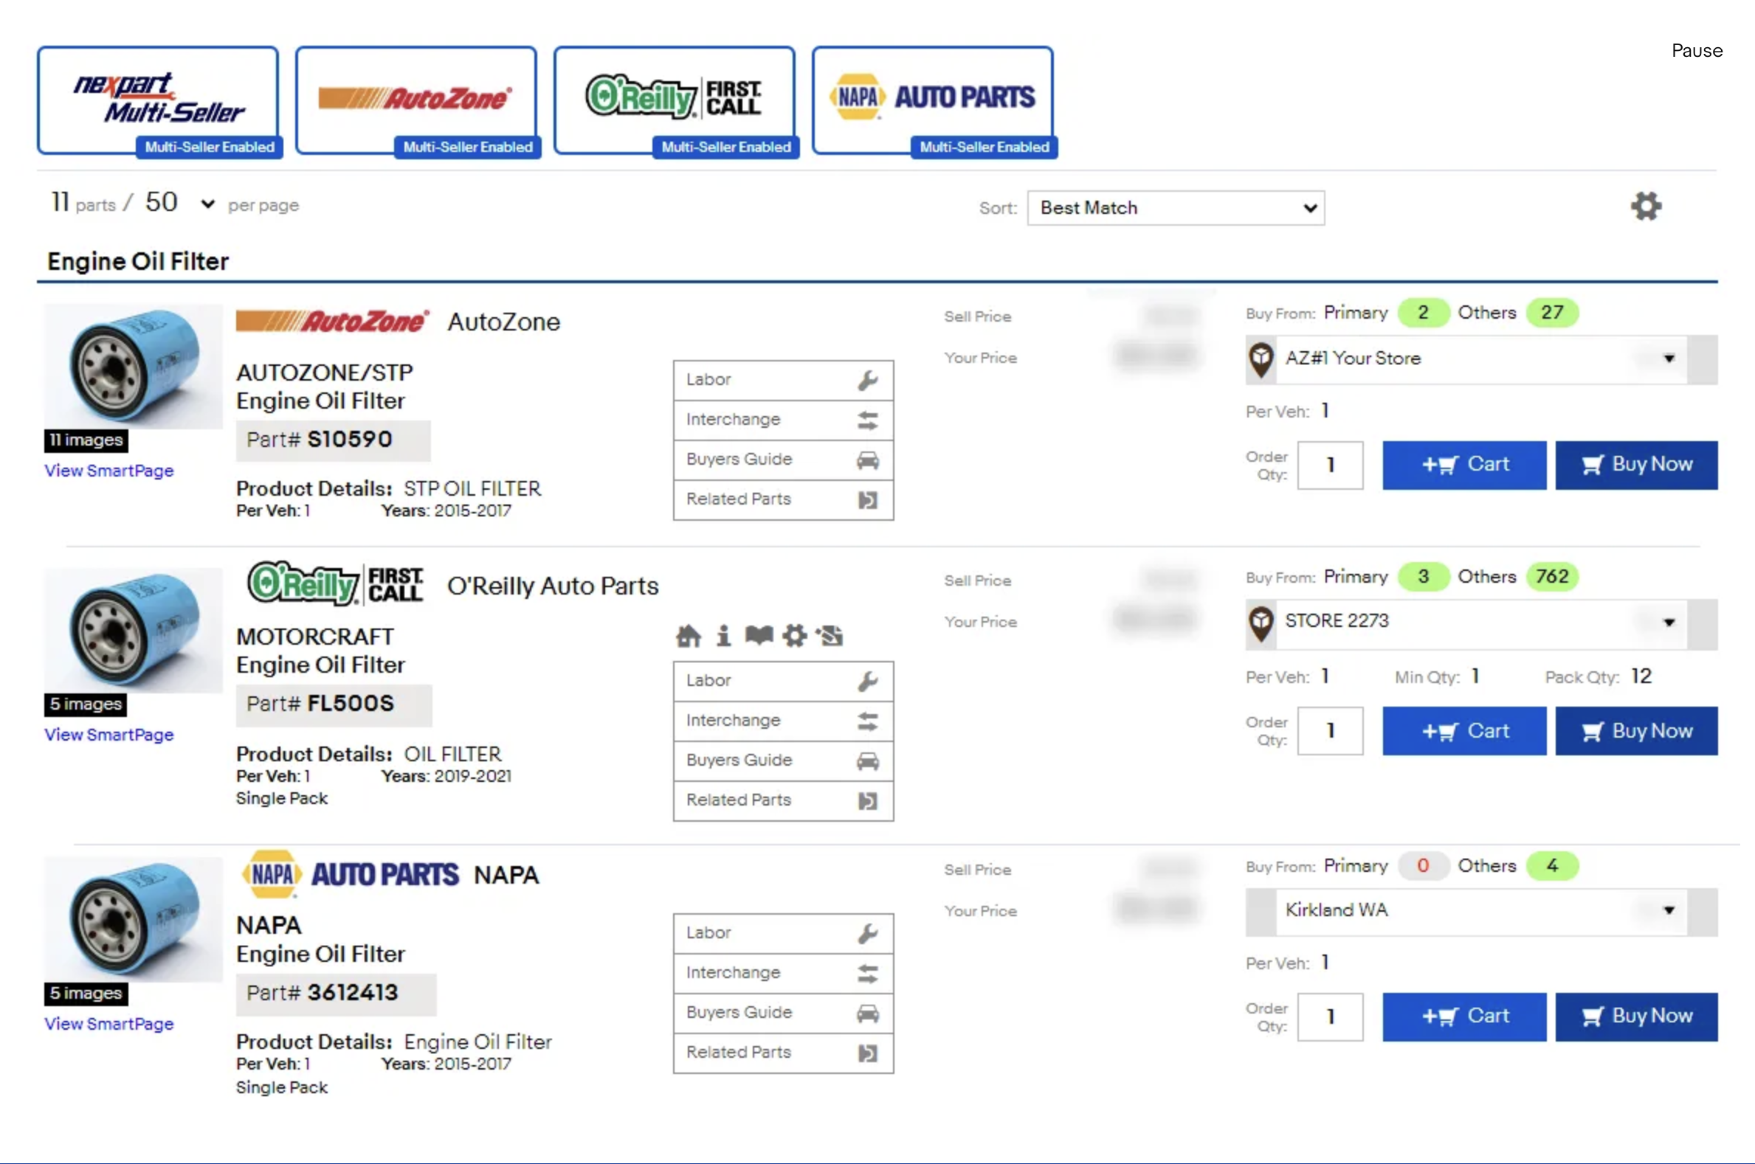Click the AutoZone logo in the S10590 result

click(332, 322)
